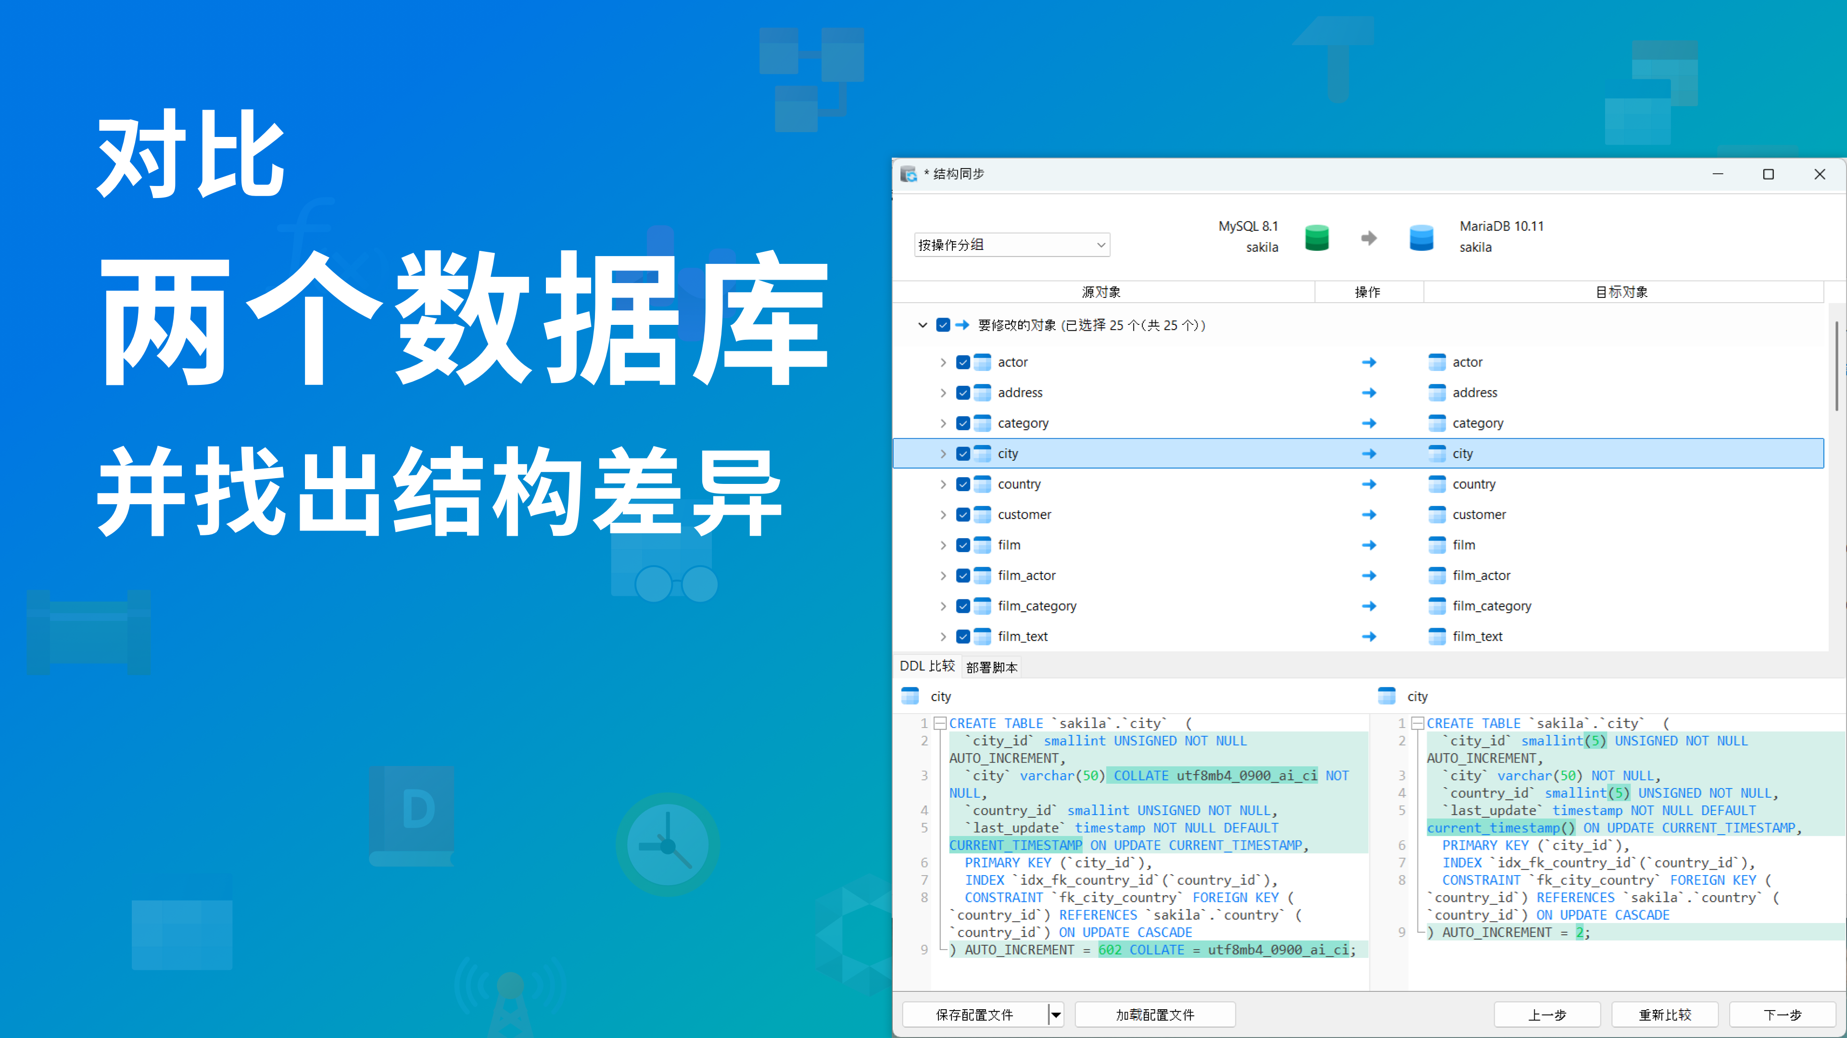This screenshot has width=1847, height=1038.
Task: Switch to the deployment script tab
Action: (x=992, y=667)
